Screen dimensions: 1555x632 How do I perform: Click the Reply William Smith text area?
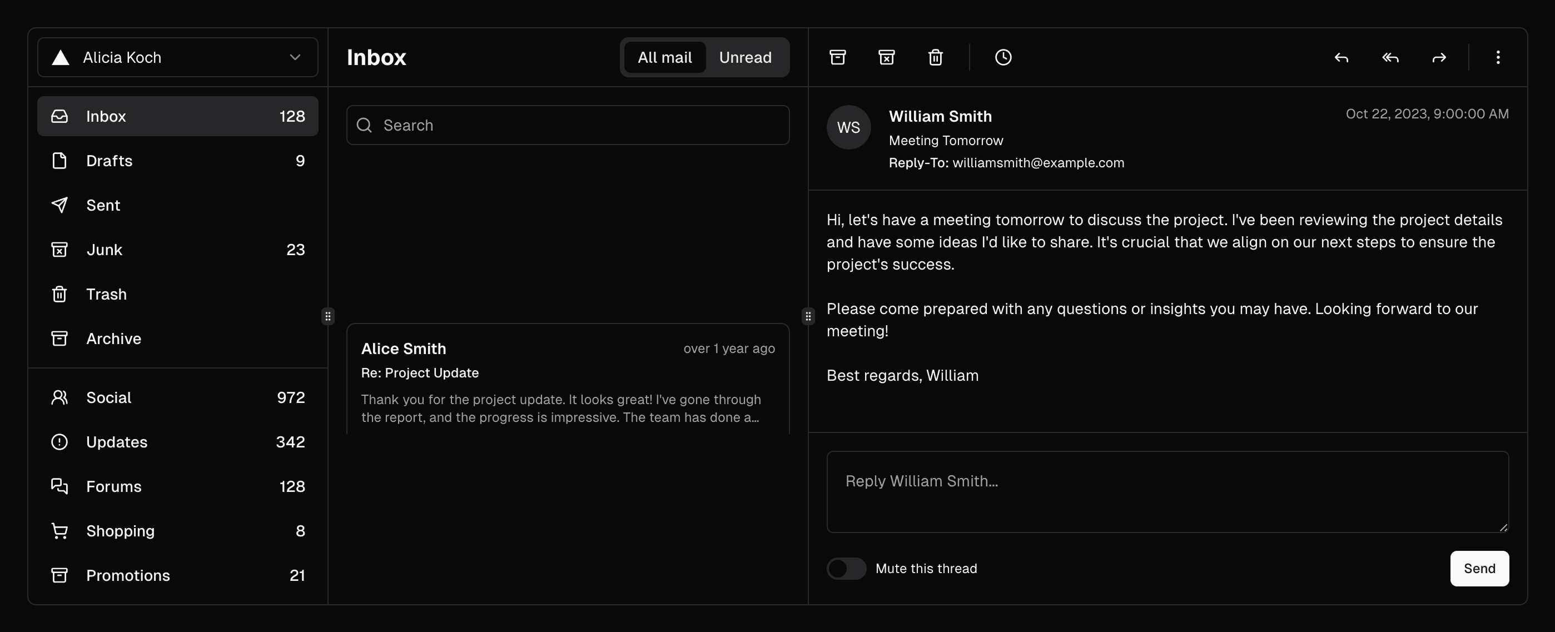pos(1167,491)
